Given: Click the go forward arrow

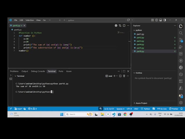Looking at the screenshot, I should point(64,20).
